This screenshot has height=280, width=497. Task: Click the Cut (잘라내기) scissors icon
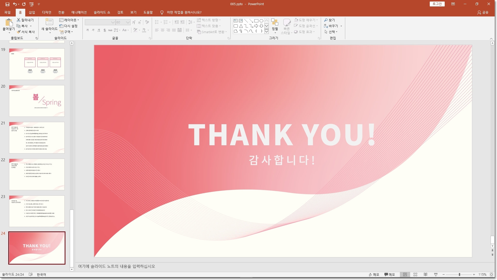(x=19, y=20)
